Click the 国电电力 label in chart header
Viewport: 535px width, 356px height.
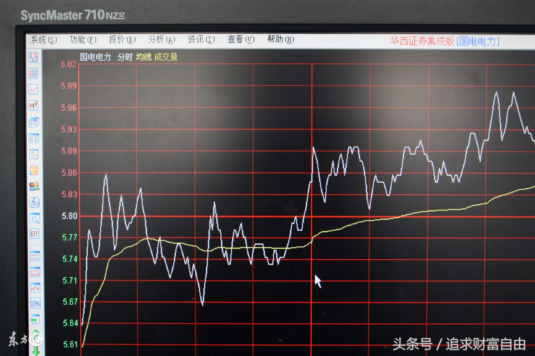[96, 57]
